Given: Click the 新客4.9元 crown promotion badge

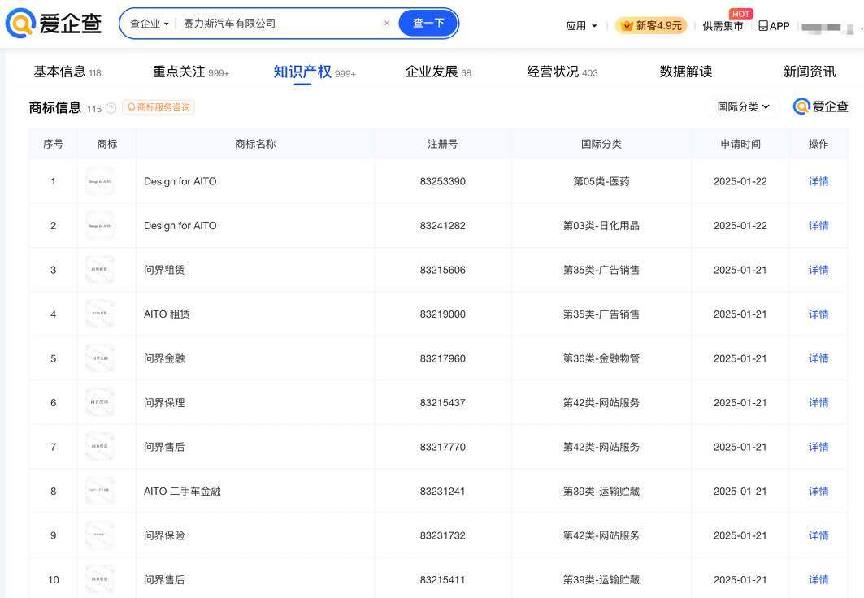Looking at the screenshot, I should coord(651,25).
